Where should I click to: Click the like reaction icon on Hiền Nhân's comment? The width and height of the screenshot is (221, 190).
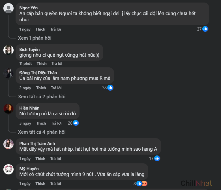coord(76,123)
